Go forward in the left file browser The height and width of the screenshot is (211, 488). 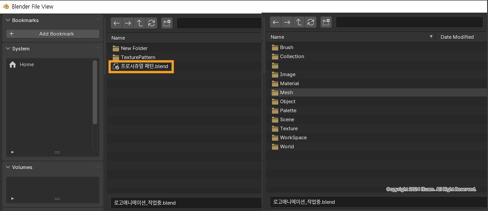128,23
